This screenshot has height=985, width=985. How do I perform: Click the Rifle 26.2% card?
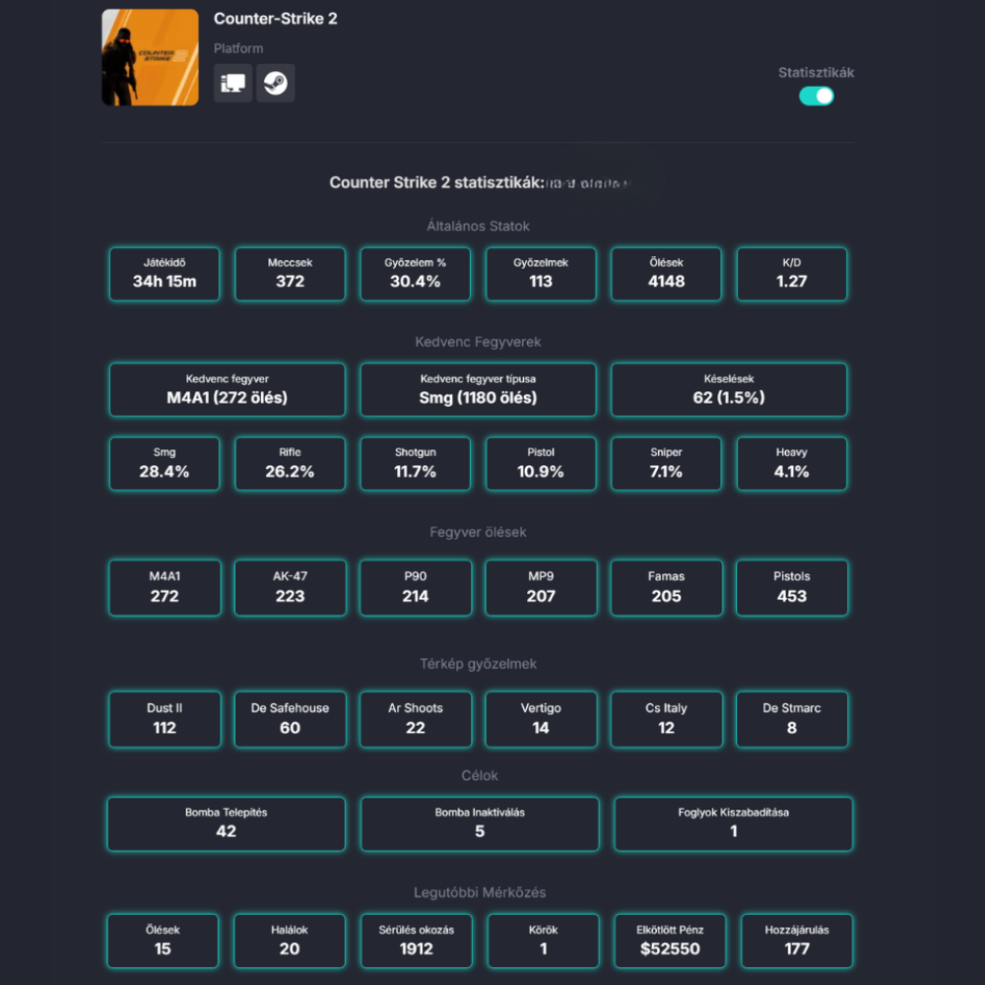click(290, 464)
